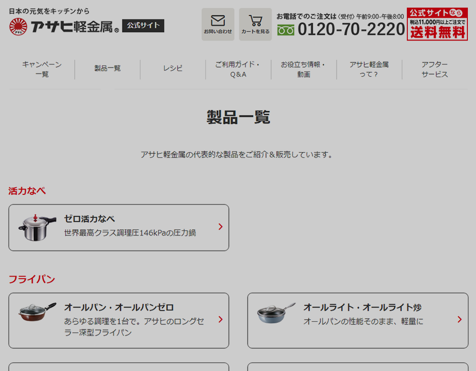Click the red chevron on オールパン card
This screenshot has width=476, height=371.
[x=221, y=320]
